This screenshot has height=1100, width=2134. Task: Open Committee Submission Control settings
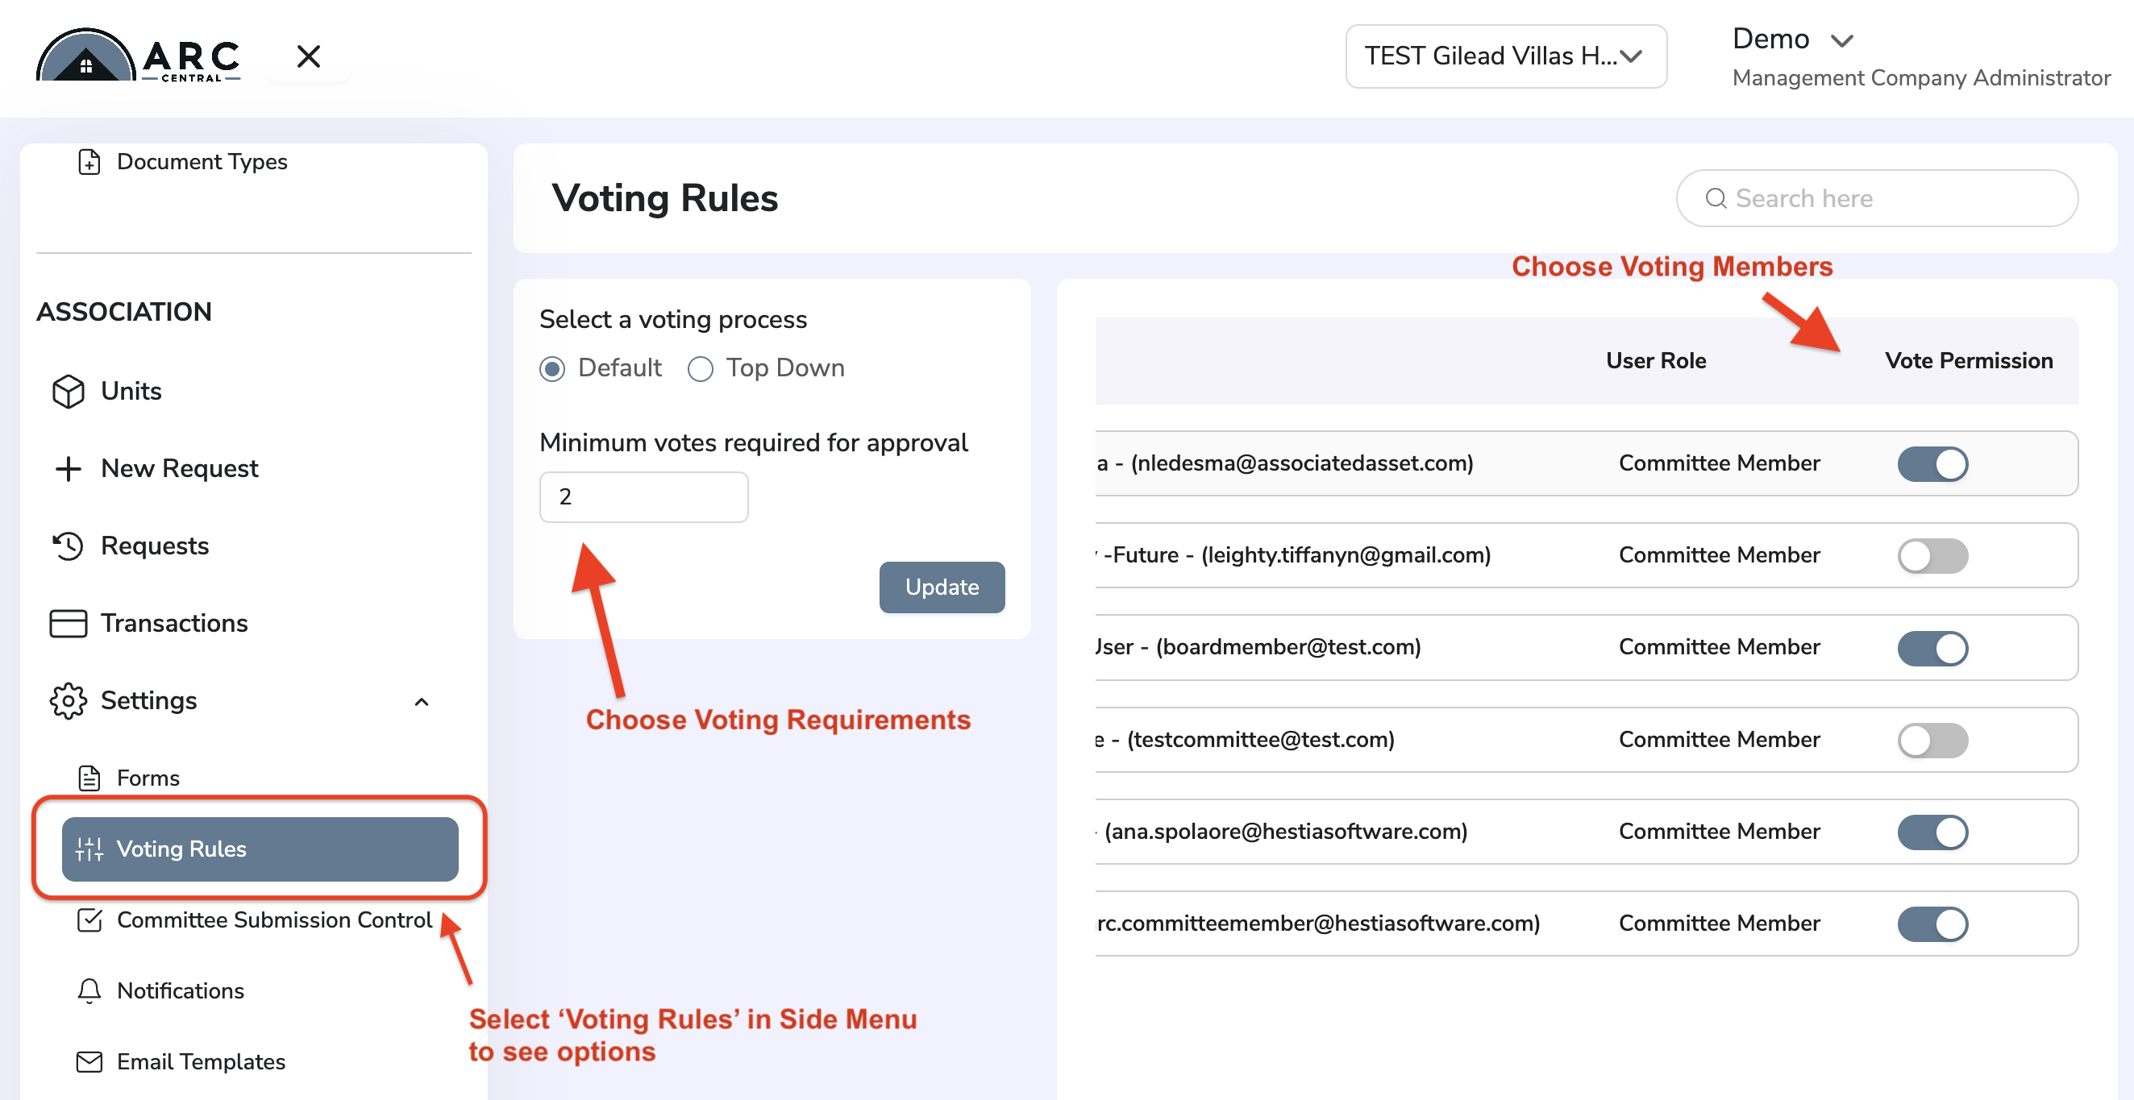click(274, 919)
